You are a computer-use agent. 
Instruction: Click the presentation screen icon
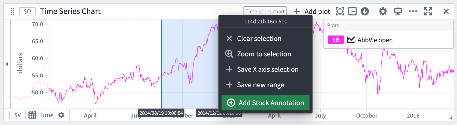[x=398, y=11]
